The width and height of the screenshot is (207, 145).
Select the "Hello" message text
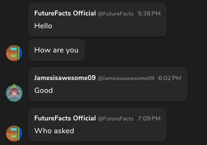click(x=43, y=26)
